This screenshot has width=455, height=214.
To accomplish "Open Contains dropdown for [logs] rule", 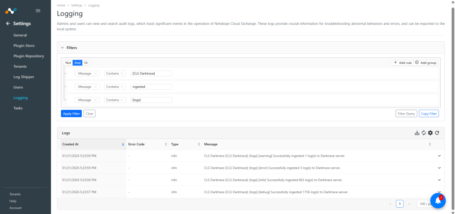I will 115,100.
